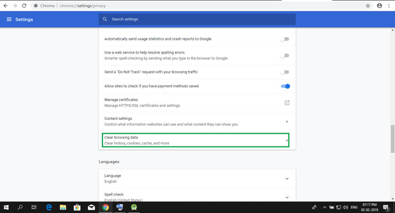Screen dimensions: 395x213
Task: Click the battery status tray icon
Action: pos(332,207)
